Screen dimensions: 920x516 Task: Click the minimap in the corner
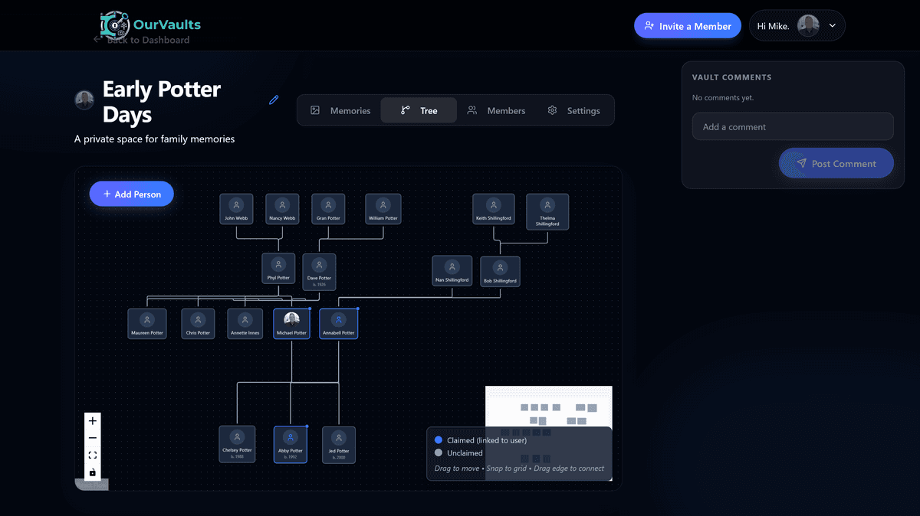tap(548, 406)
